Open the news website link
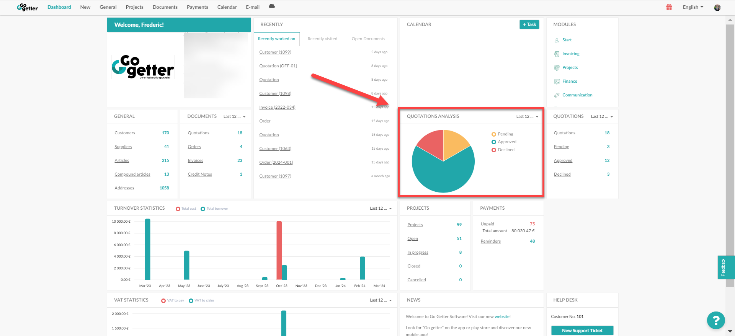The width and height of the screenshot is (735, 336). pyautogui.click(x=503, y=317)
